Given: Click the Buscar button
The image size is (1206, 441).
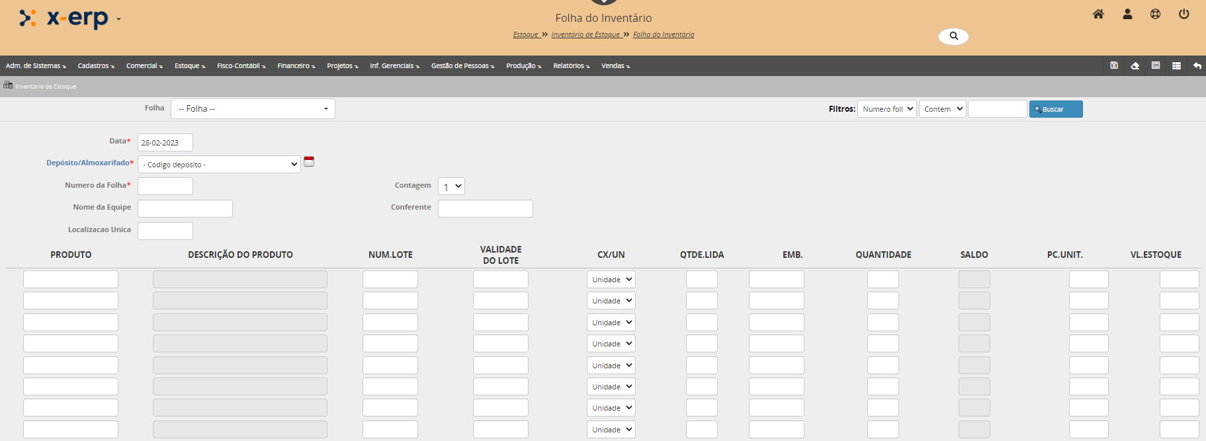Looking at the screenshot, I should (1055, 109).
